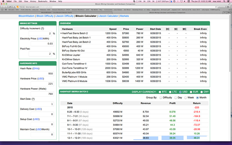Viewport: 232px width, 145px height.
Task: Group results by Month
Action: 197,98
